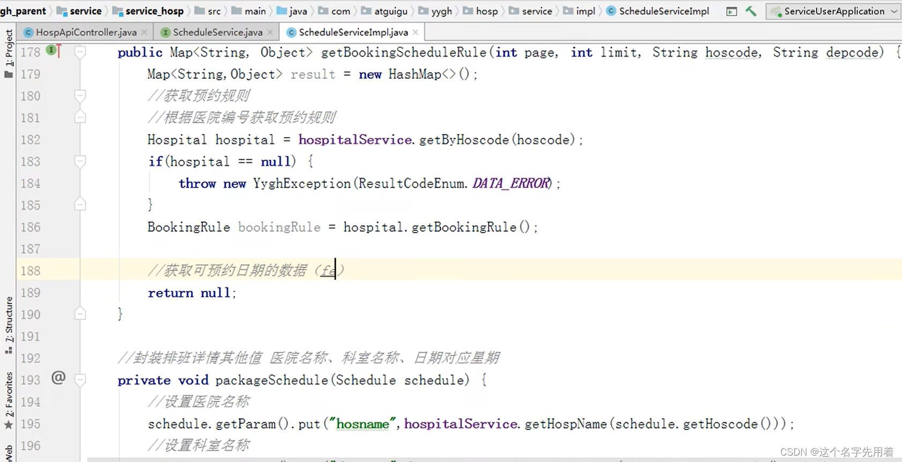The width and height of the screenshot is (902, 462).
Task: Toggle the comment fold marker at line 180
Action: click(80, 96)
